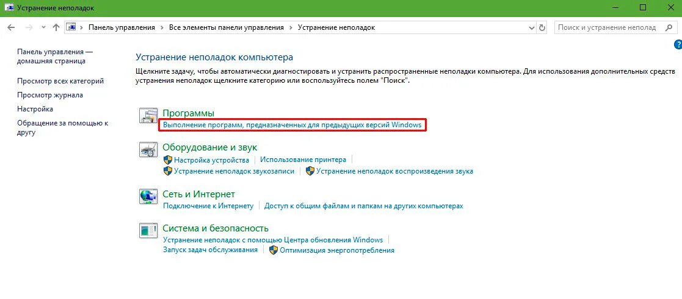Open 'Подключение к Интернету' troubleshooter

[x=208, y=206]
